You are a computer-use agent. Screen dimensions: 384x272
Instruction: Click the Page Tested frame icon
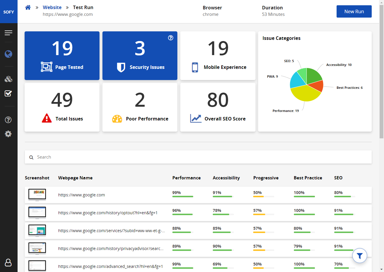coord(47,67)
